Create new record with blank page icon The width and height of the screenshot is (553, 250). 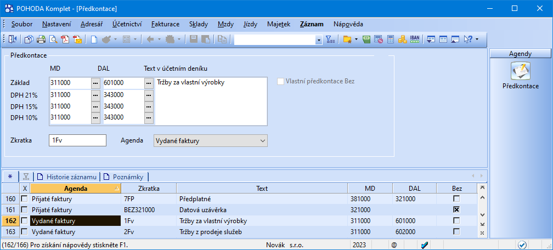pyautogui.click(x=94, y=39)
